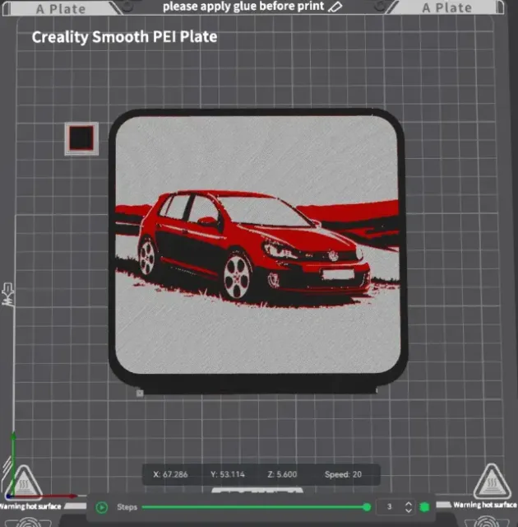Select the 'please apply glue before print' text
This screenshot has width=518, height=527.
243,7
